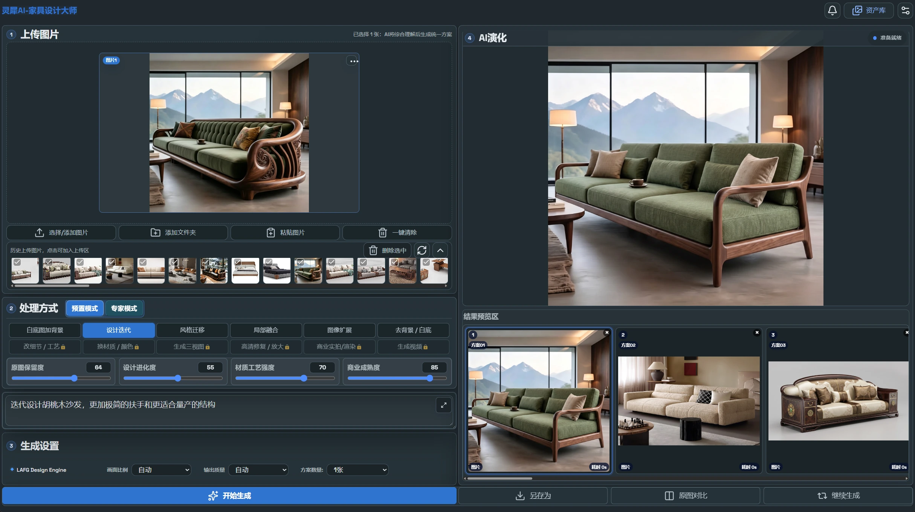Switch to 预置模式 preset mode
The height and width of the screenshot is (512, 915).
tap(85, 309)
